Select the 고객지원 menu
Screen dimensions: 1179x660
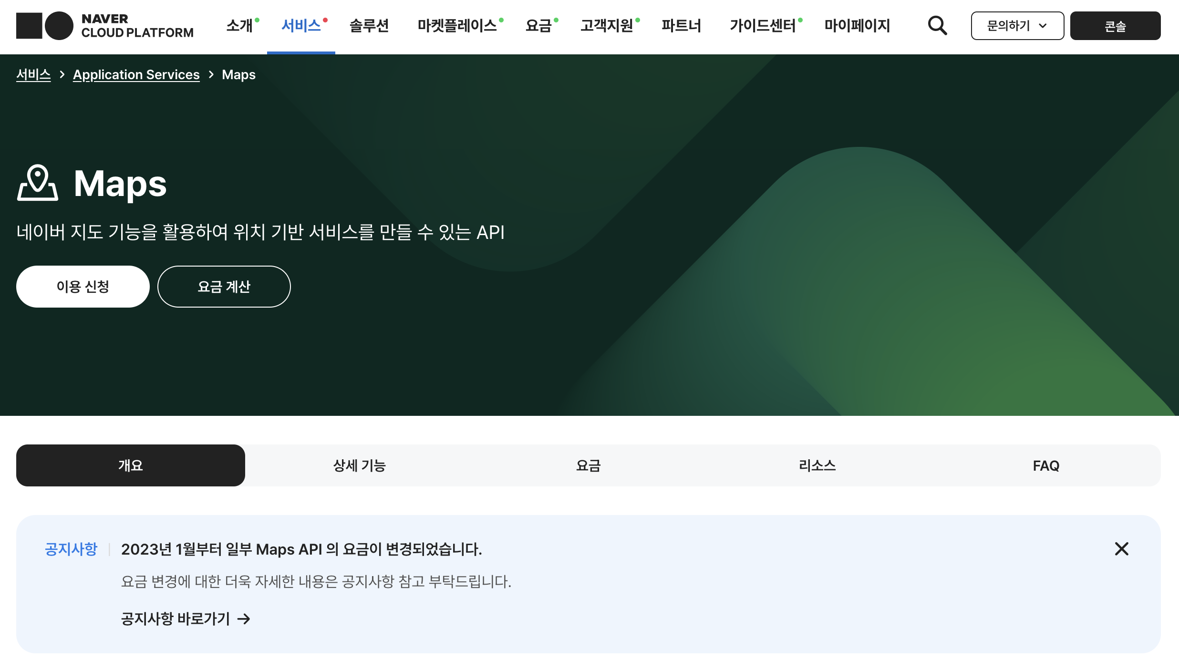[609, 26]
